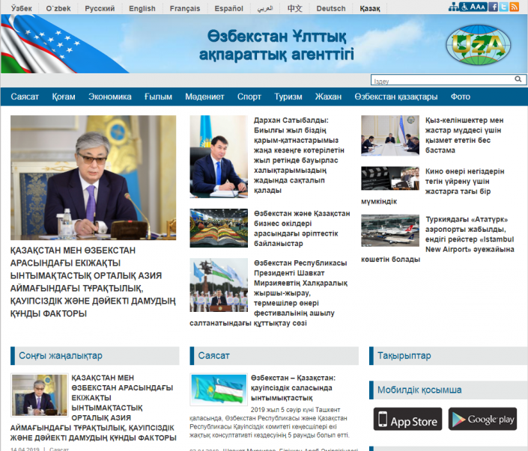Switch language to Ўзбек
This screenshot has height=451, width=528.
click(x=22, y=8)
